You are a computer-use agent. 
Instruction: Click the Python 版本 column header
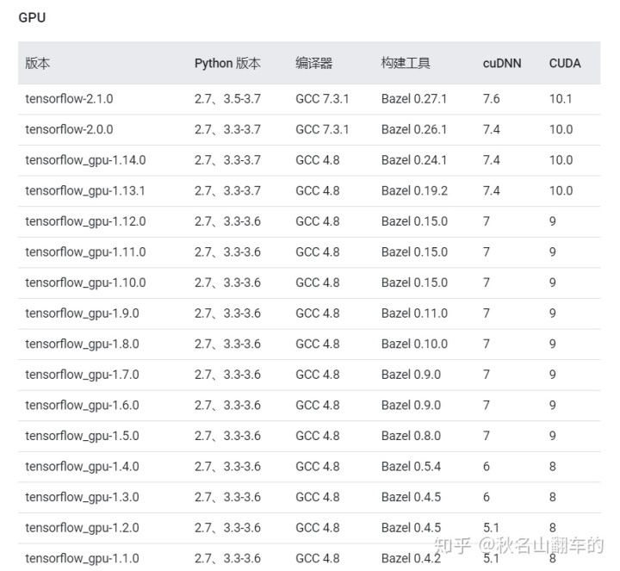tap(227, 63)
